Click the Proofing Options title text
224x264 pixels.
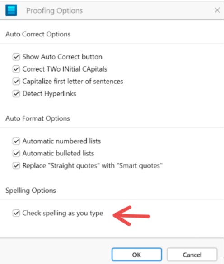click(x=55, y=11)
